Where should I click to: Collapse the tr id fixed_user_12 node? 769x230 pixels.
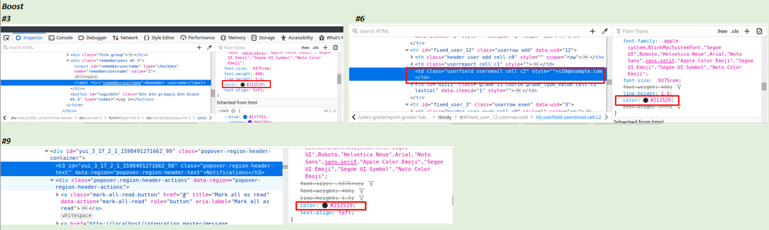407,50
